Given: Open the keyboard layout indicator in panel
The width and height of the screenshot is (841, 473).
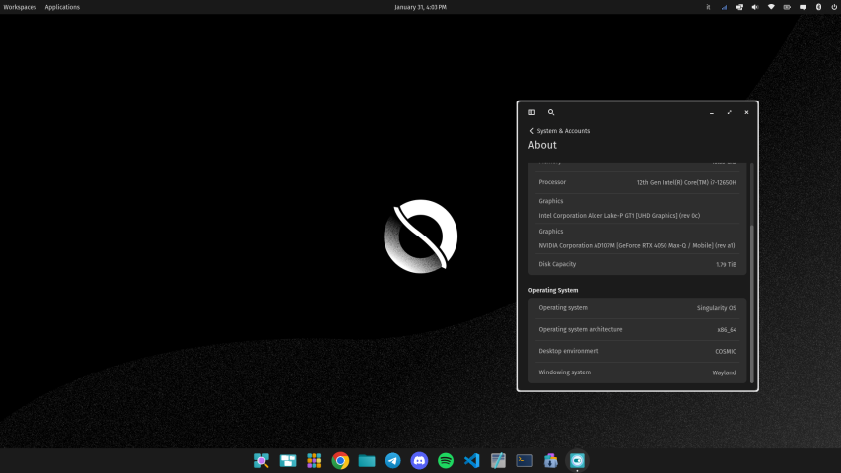Looking at the screenshot, I should click(x=708, y=7).
